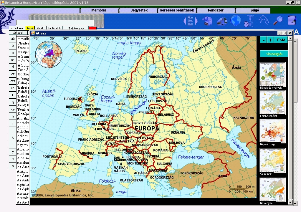
Task: Select the 'Xochiq' list entry
Action: (x=23, y=74)
